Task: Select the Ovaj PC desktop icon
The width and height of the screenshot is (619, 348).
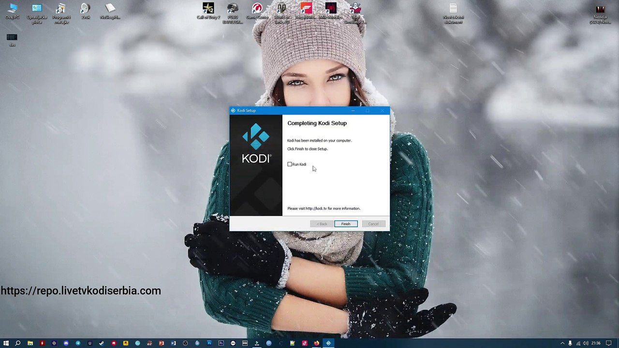Action: 12,10
